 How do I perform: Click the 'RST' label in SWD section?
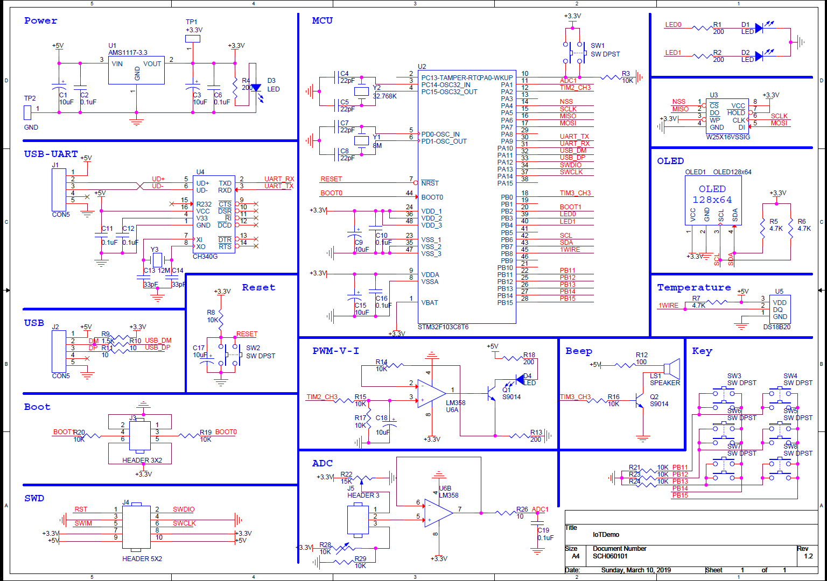81,509
